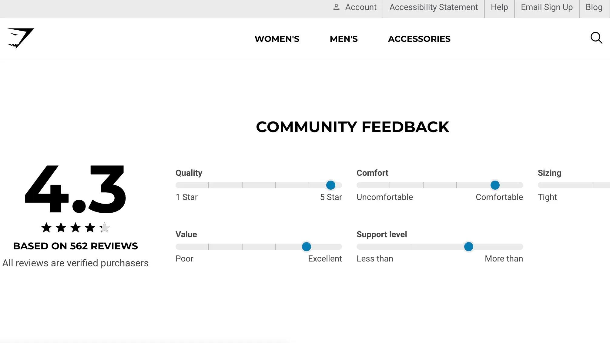Click the Support level slider handle

pos(468,247)
